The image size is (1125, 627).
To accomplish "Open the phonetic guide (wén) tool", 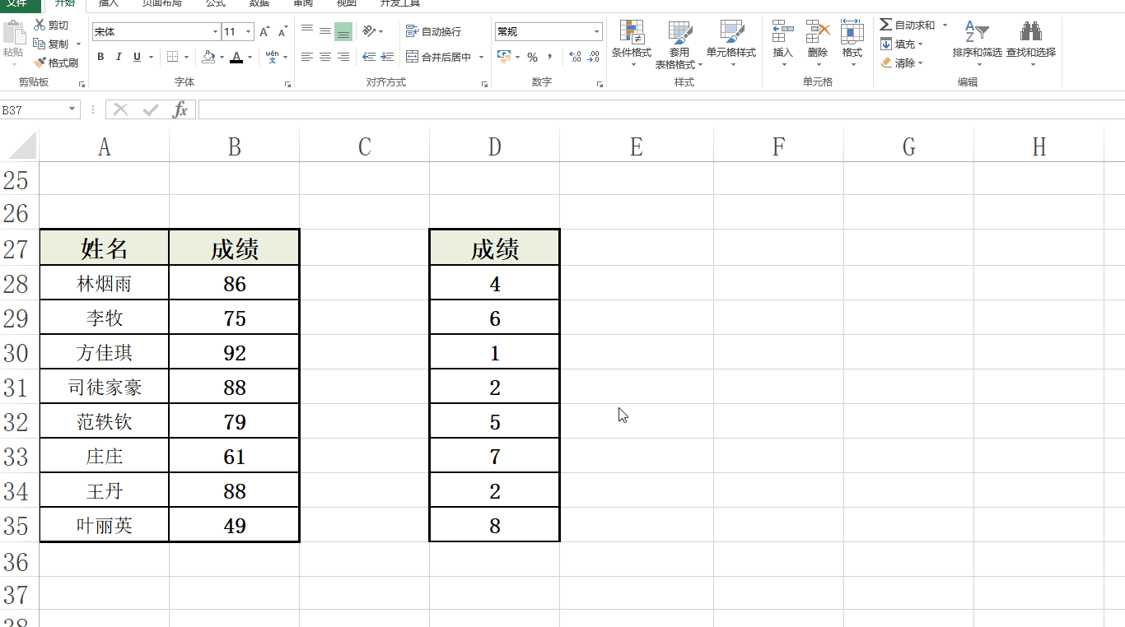I will coord(272,57).
